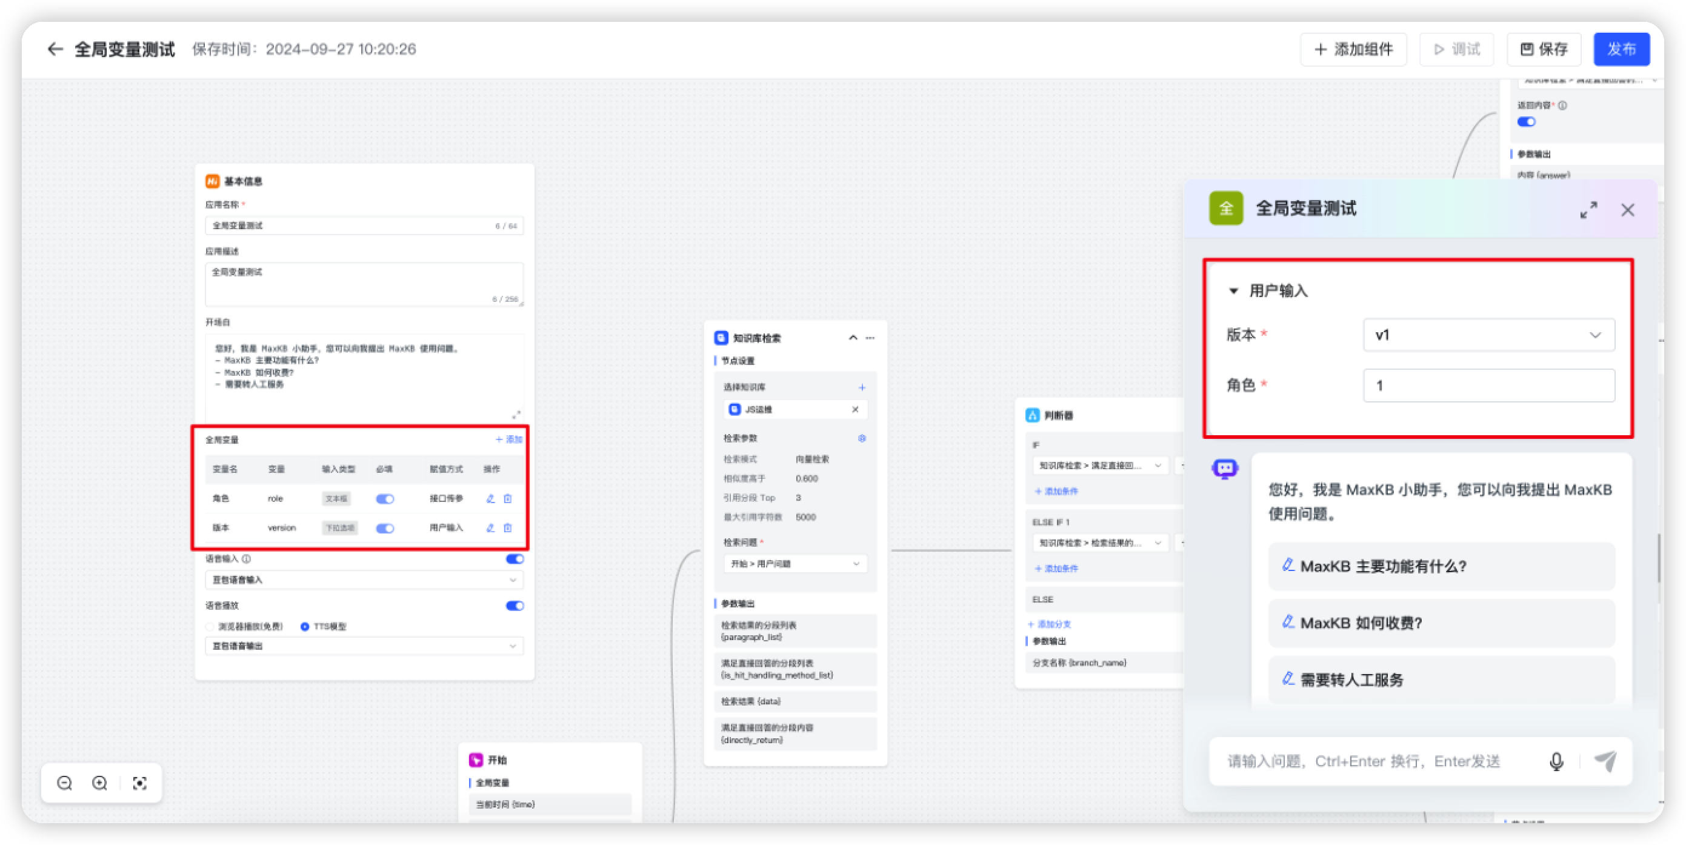Click the 开始 node icon
Screen dimensions: 1686x845
pyautogui.click(x=476, y=760)
